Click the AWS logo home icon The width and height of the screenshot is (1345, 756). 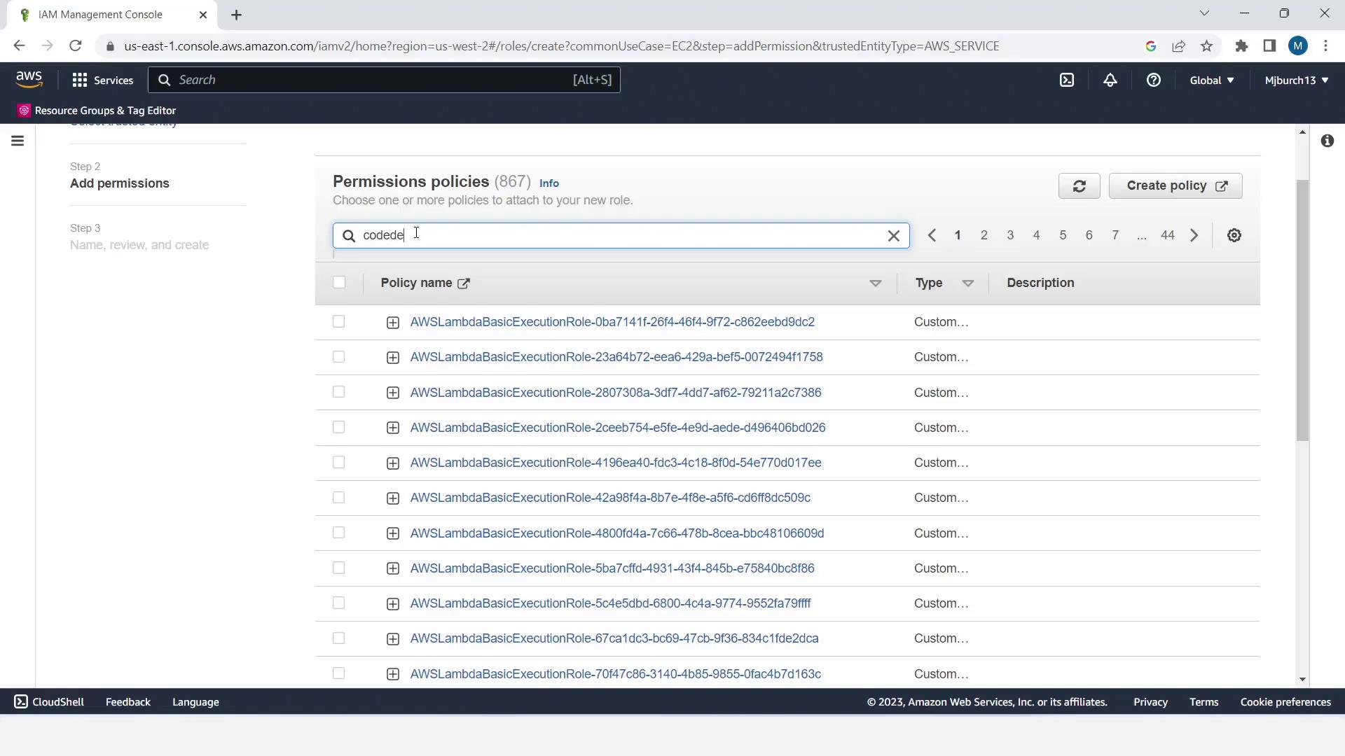pos(29,80)
